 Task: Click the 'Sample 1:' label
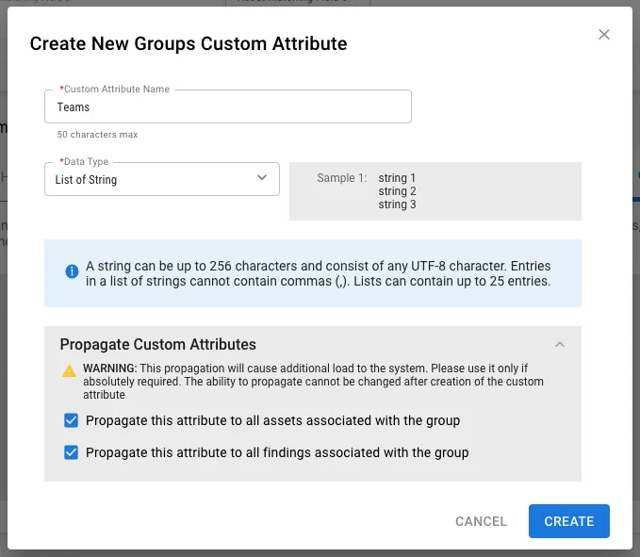pyautogui.click(x=341, y=178)
